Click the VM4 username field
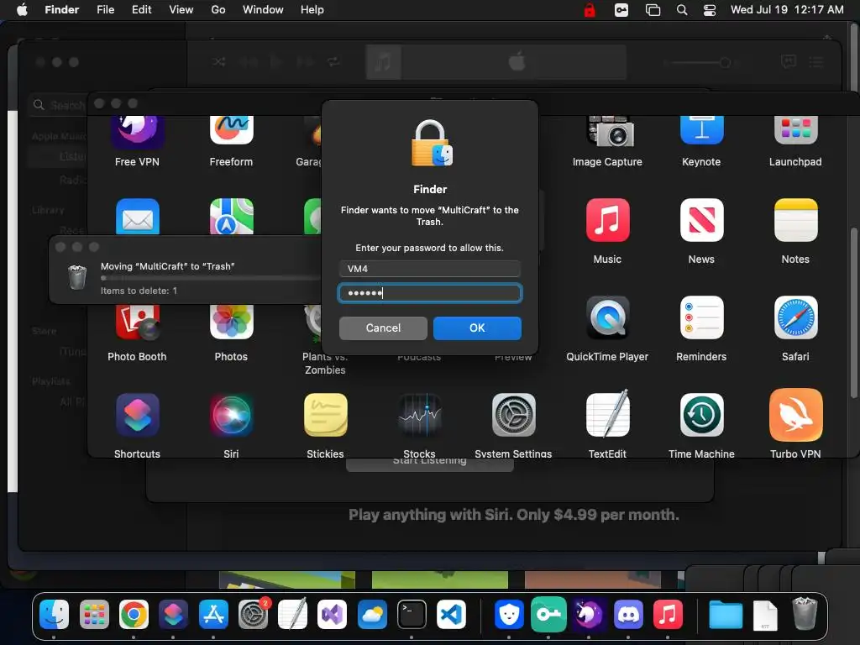Image resolution: width=860 pixels, height=645 pixels. pyautogui.click(x=429, y=269)
